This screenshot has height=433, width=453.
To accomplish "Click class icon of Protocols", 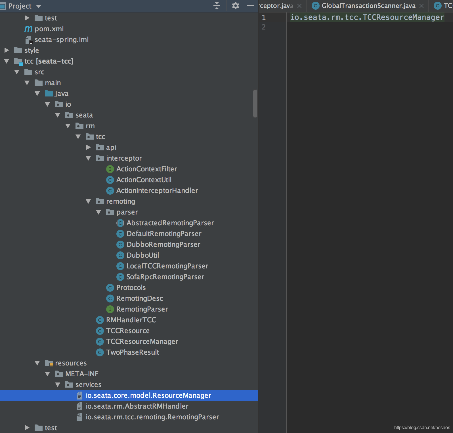I will click(x=110, y=288).
